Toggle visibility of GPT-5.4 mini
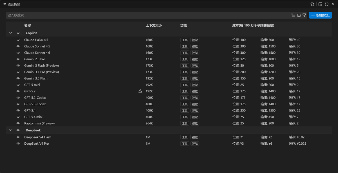The height and width of the screenshot is (173, 338). point(18,117)
